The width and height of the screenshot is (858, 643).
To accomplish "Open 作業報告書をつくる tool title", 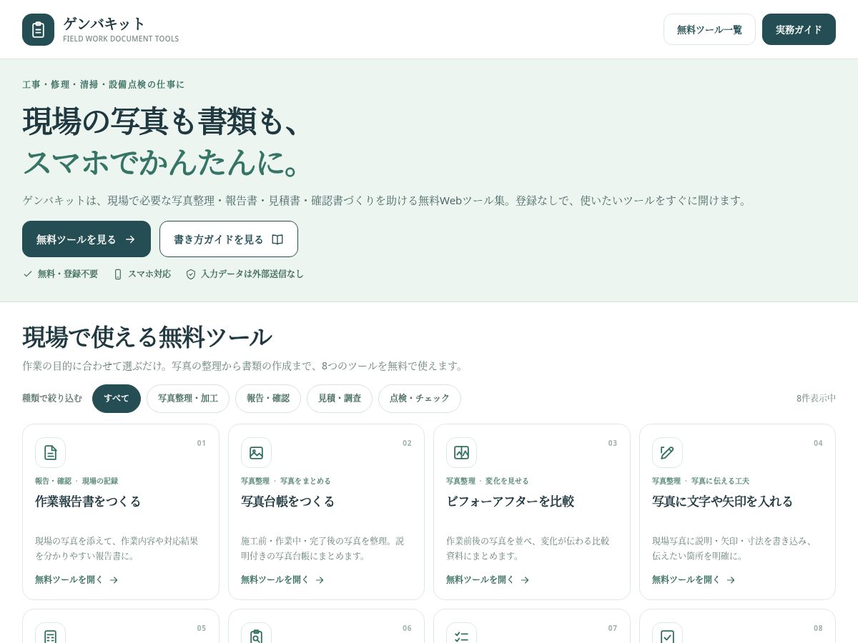I will 88,502.
